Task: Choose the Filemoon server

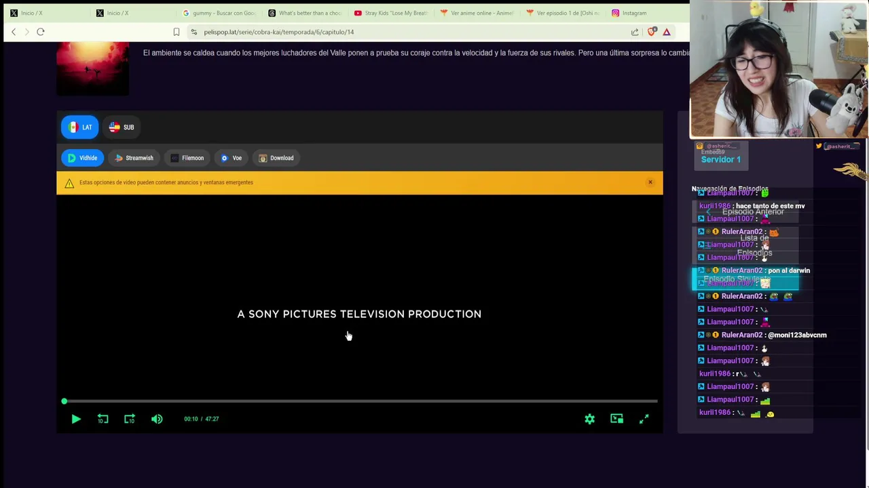Action: [x=187, y=158]
